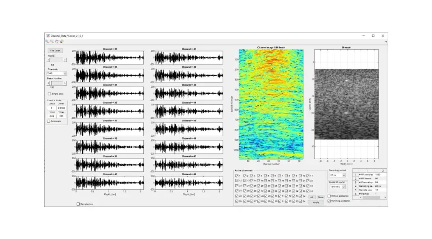Click the B mode ultrasound image
Screen dimensions: 432x239
[347, 104]
